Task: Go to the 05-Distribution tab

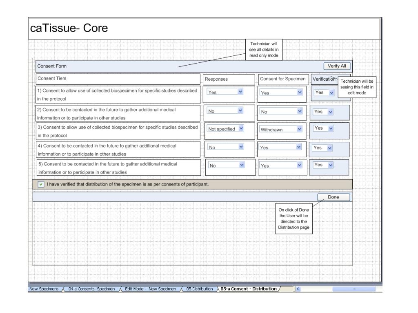Action: pos(199,289)
